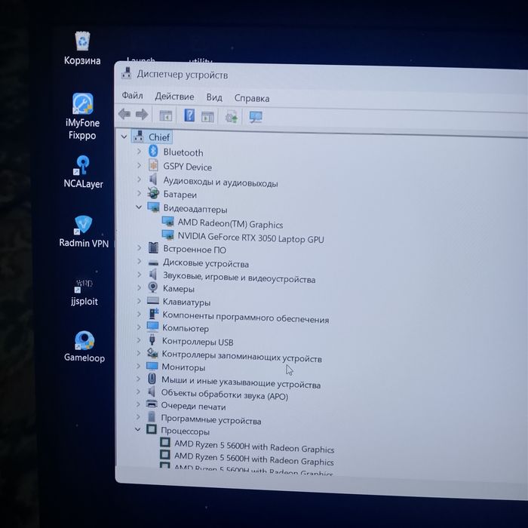Click the Клавиатуры keyboard icon
528x528 pixels.
click(153, 300)
